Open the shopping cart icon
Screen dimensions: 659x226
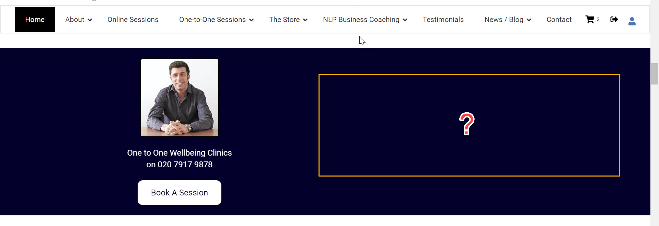point(590,20)
